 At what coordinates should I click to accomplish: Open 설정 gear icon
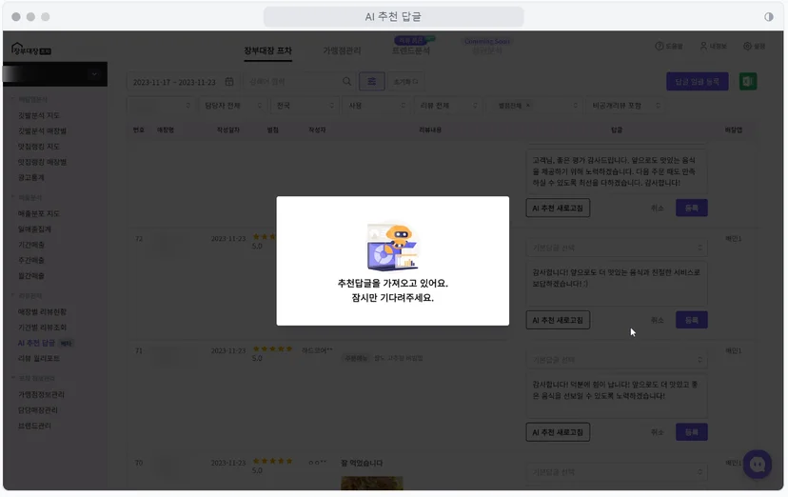coord(747,47)
